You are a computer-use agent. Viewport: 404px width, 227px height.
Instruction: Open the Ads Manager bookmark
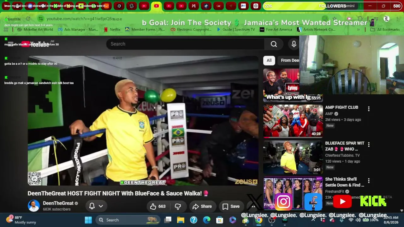tap(78, 30)
